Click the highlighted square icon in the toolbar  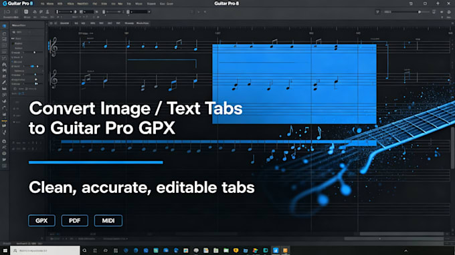[x=26, y=12]
